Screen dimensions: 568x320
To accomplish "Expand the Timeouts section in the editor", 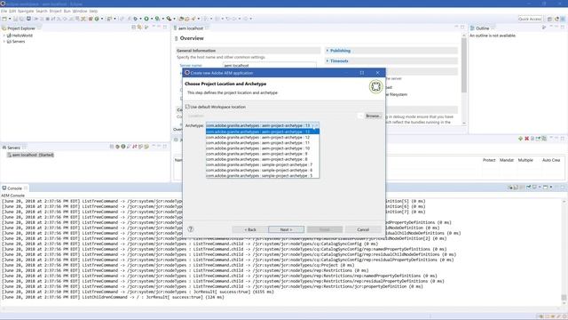I will [x=327, y=61].
